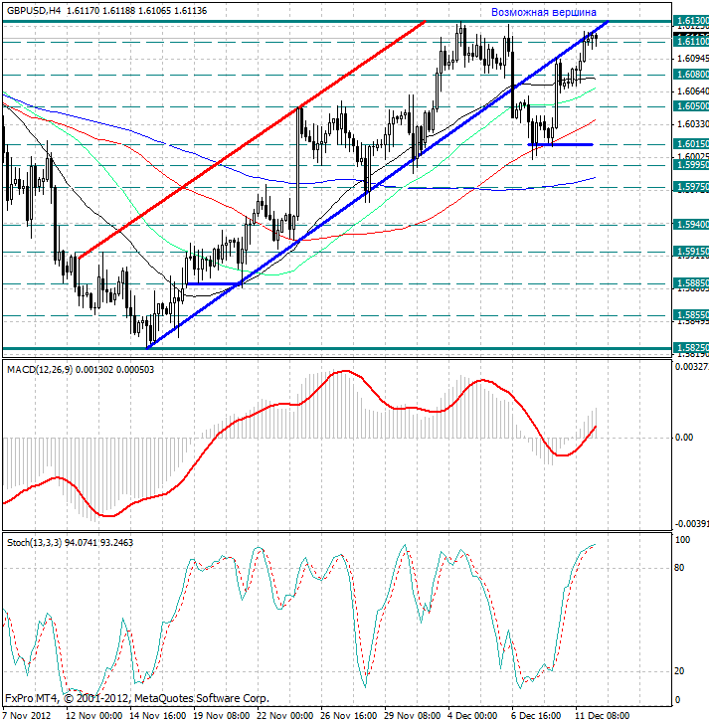Click the Stochastic 100 scale value

click(682, 539)
